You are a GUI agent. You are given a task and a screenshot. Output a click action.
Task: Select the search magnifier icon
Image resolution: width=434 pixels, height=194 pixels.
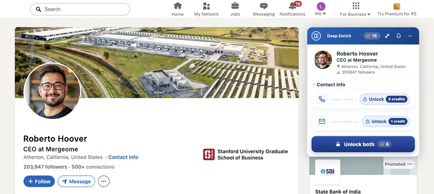[x=39, y=9]
